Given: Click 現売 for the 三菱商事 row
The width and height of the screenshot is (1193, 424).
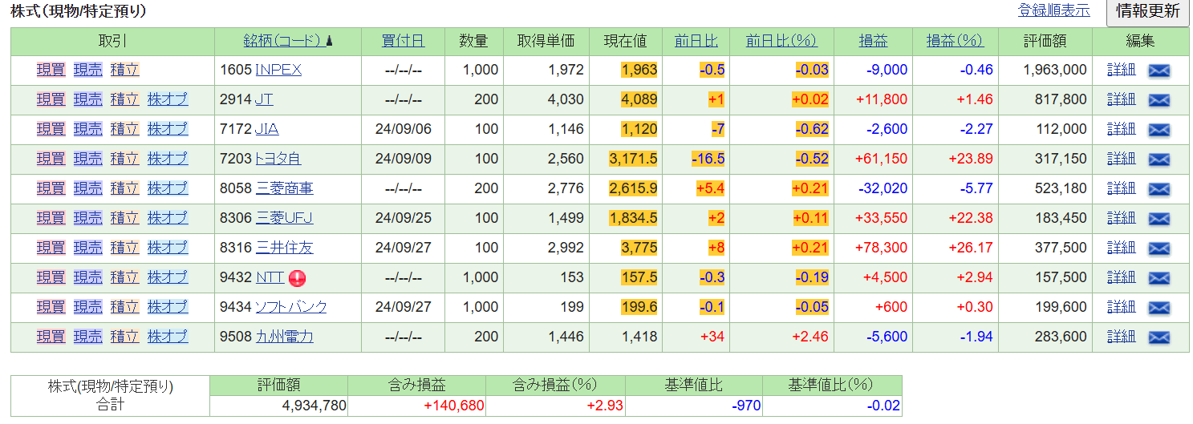Looking at the screenshot, I should [87, 188].
